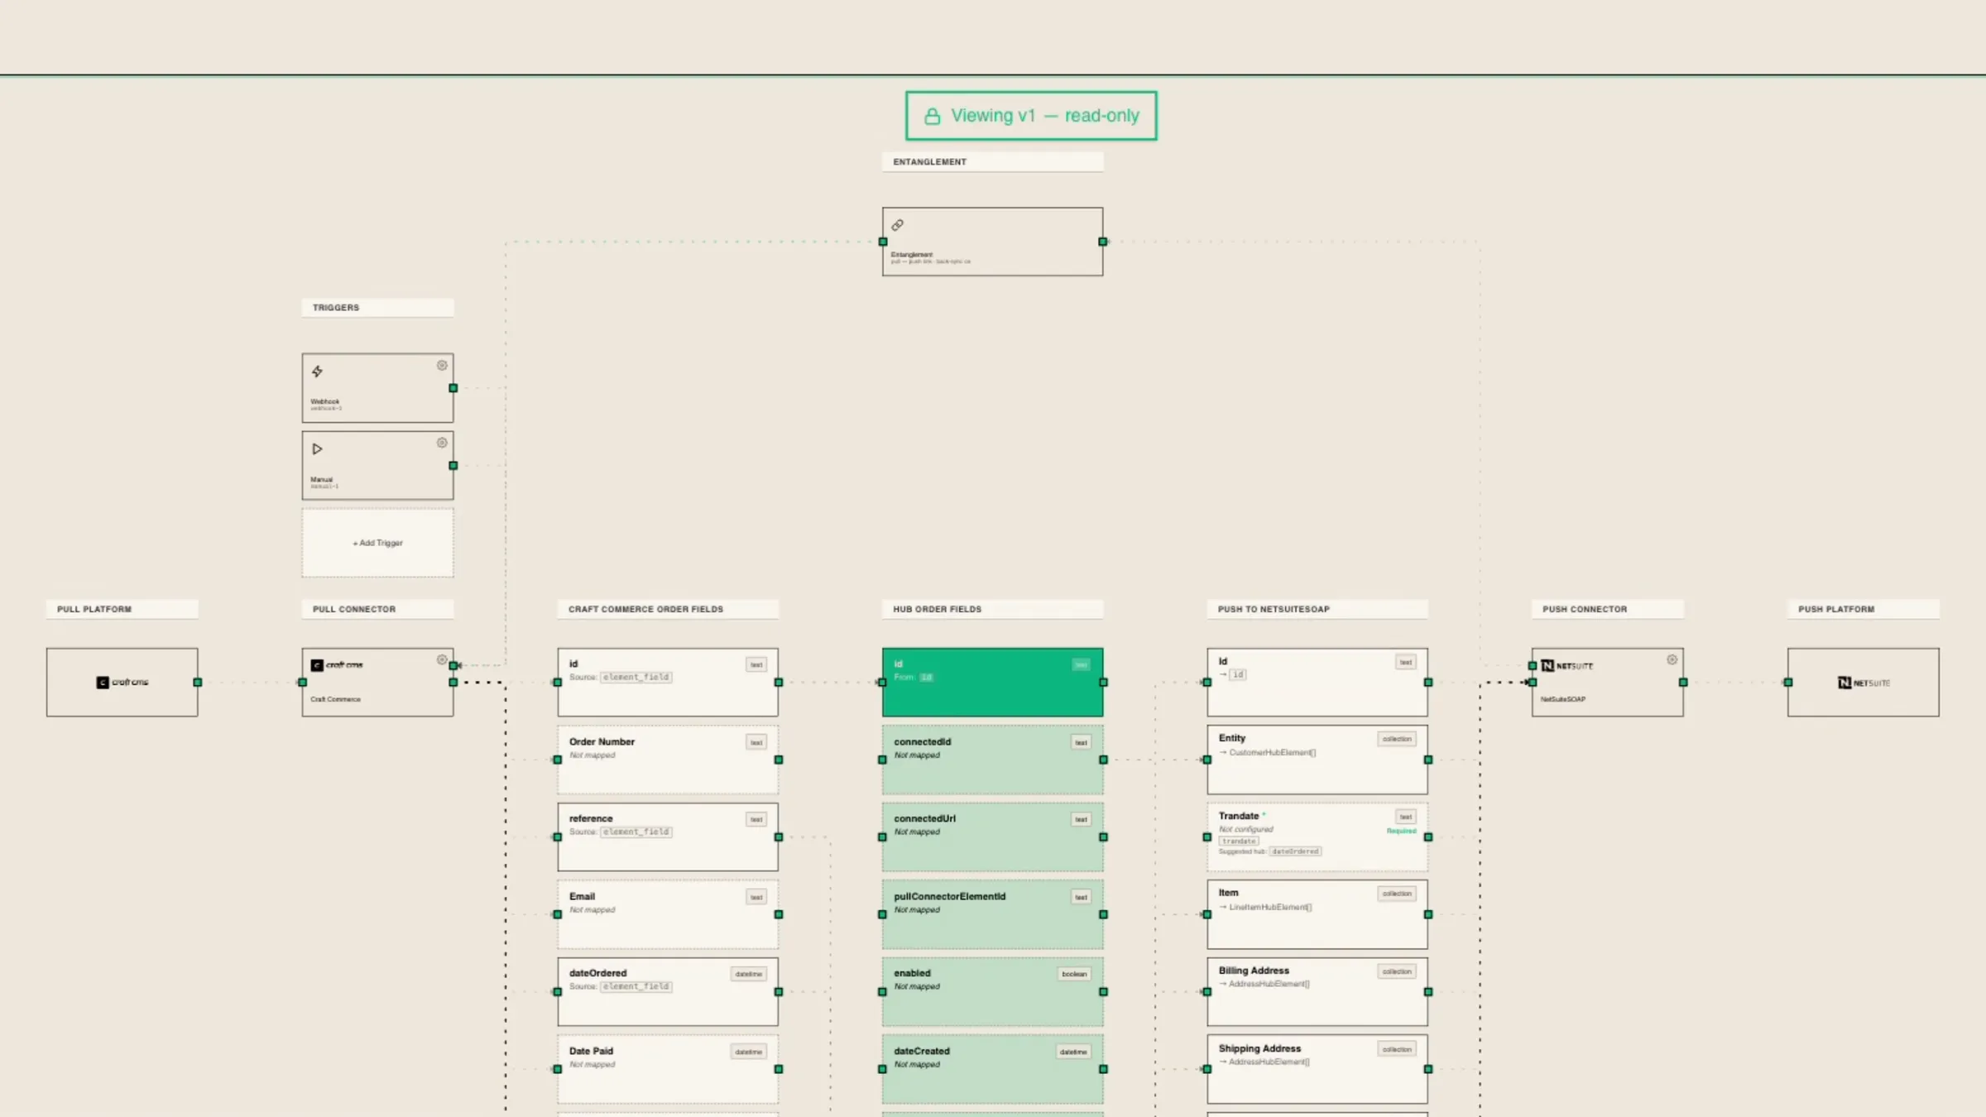Select the reference field node
The image size is (1986, 1117).
pos(668,837)
